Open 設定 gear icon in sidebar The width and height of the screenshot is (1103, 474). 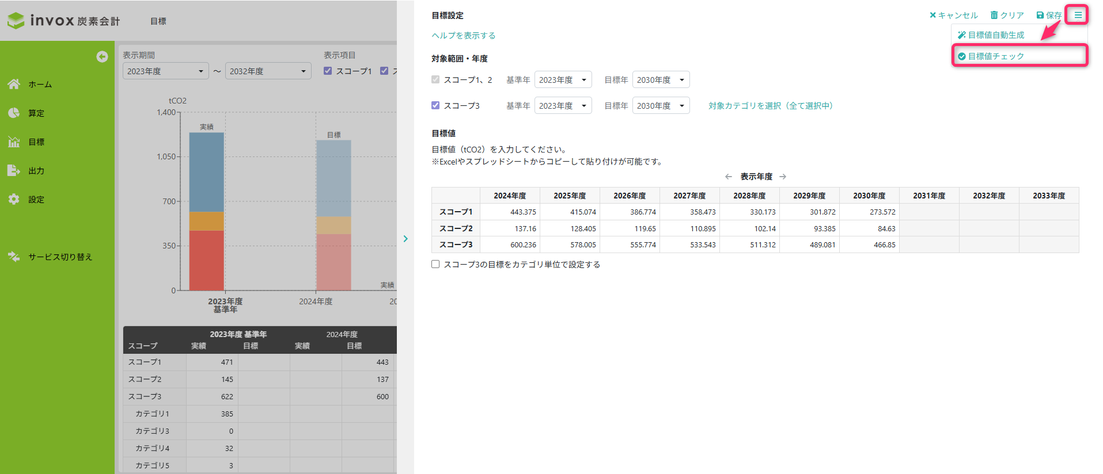14,199
